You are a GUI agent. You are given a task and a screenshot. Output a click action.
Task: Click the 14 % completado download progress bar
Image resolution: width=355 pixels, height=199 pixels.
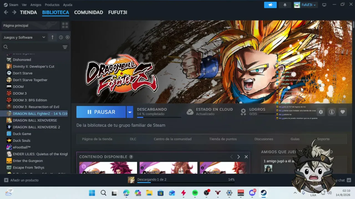pos(159,117)
